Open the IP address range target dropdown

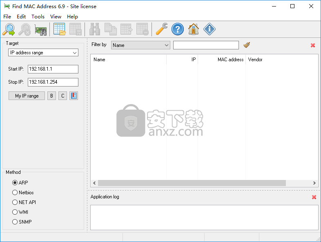(43, 53)
